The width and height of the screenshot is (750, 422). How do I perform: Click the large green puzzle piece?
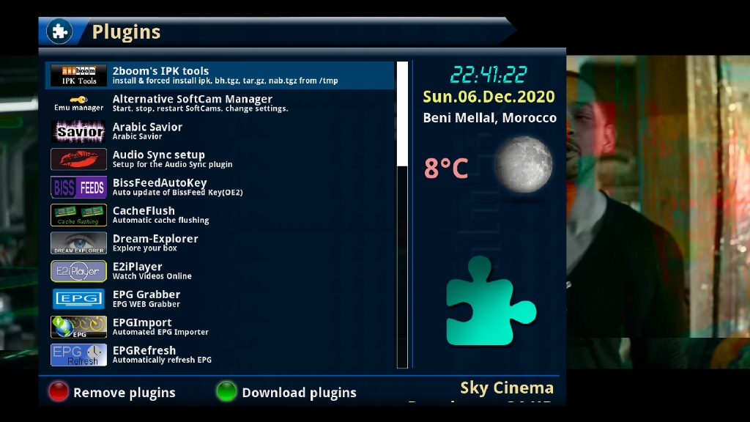click(x=490, y=301)
